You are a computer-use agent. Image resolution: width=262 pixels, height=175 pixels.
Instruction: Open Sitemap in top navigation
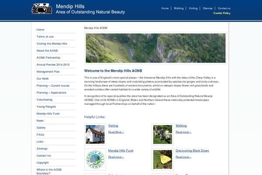[208, 8]
